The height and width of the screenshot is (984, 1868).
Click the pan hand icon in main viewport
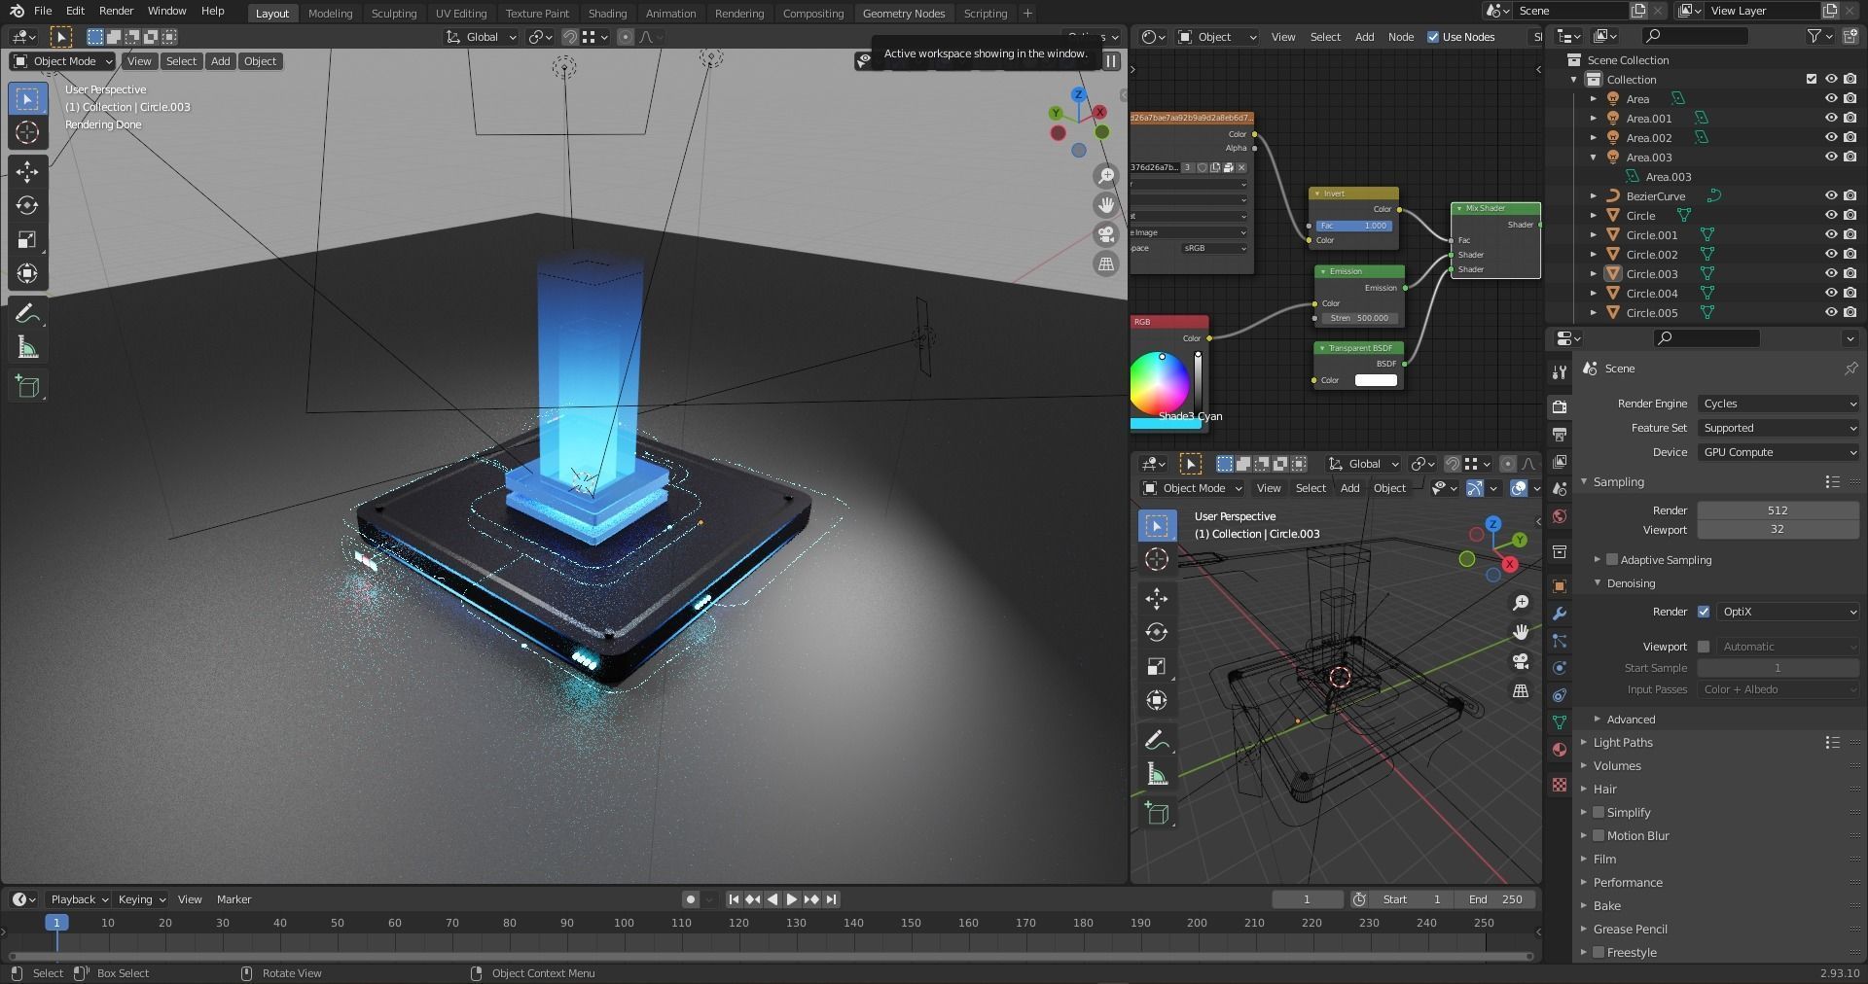coord(1106,205)
